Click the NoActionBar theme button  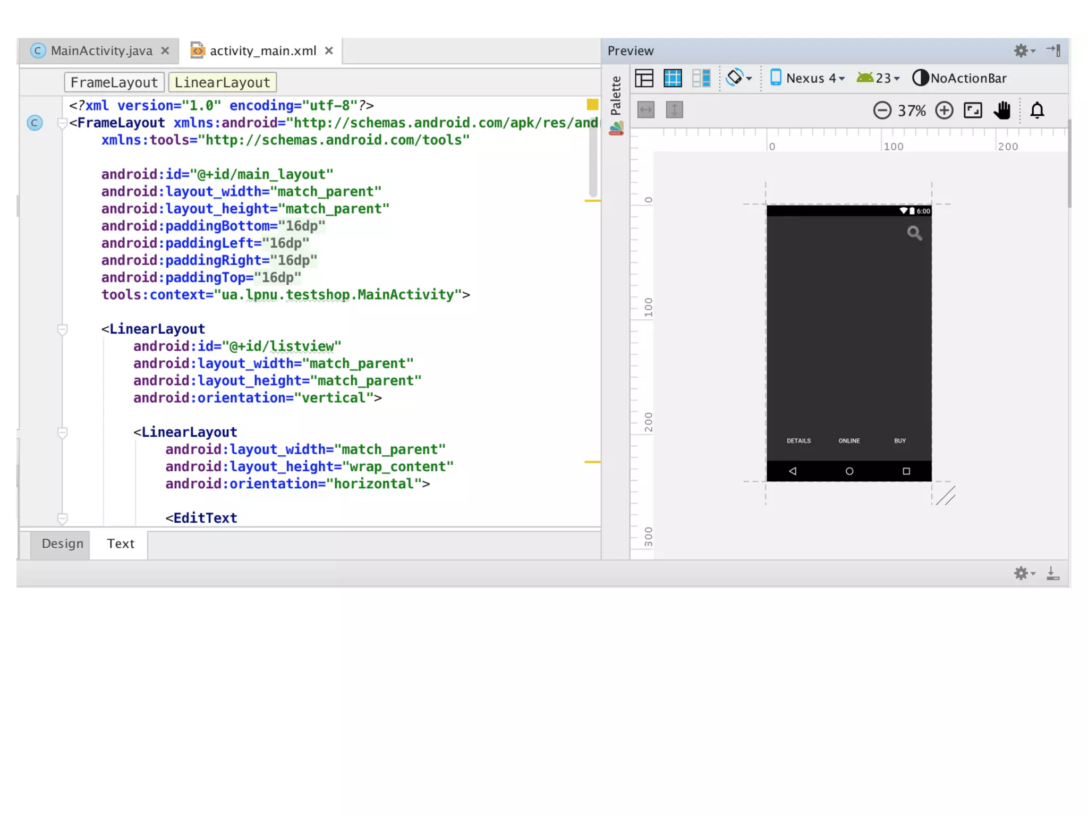click(959, 78)
